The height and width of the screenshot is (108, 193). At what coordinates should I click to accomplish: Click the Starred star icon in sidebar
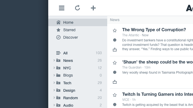tap(58, 30)
